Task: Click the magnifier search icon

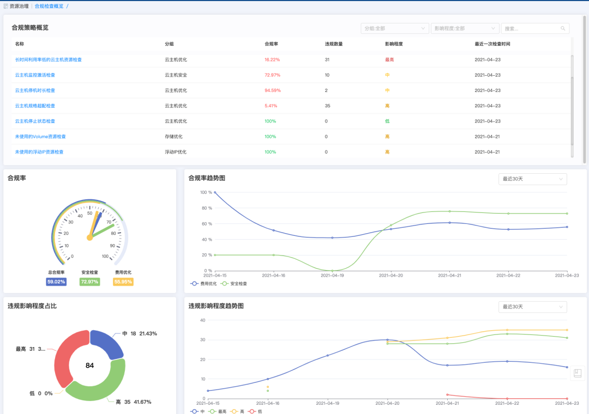Action: click(563, 28)
